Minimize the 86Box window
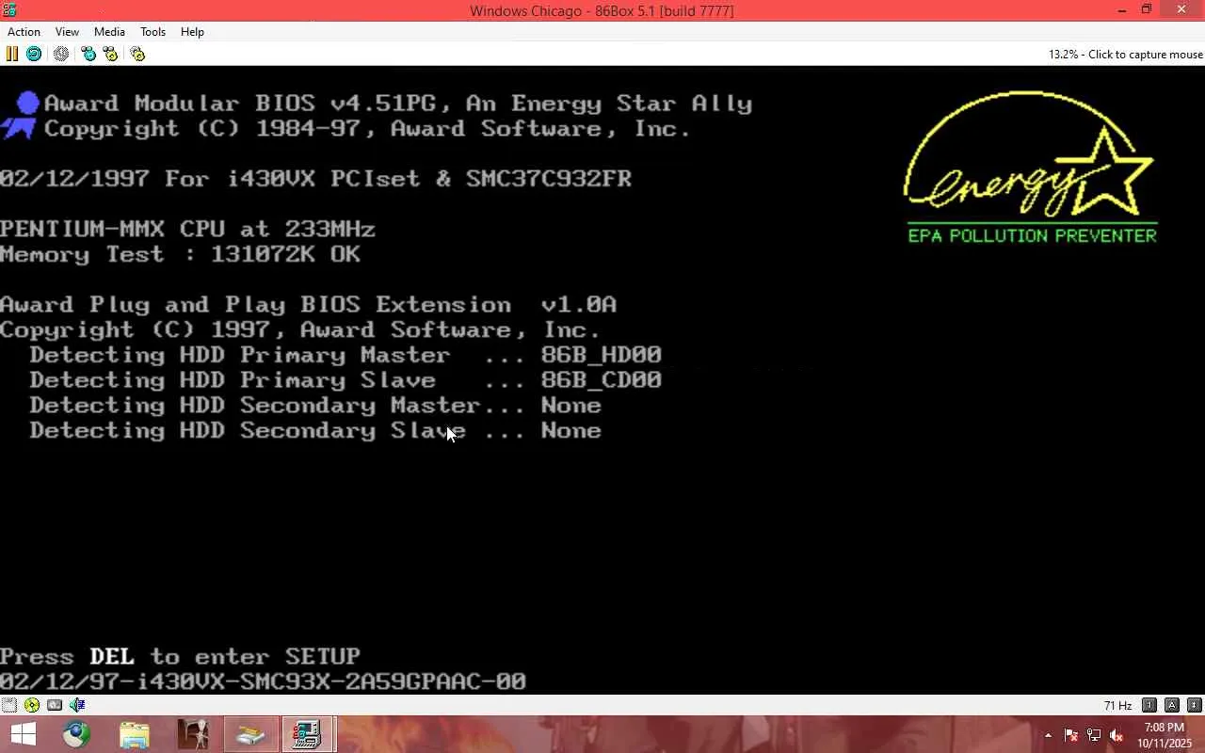The width and height of the screenshot is (1205, 753). coord(1122,10)
